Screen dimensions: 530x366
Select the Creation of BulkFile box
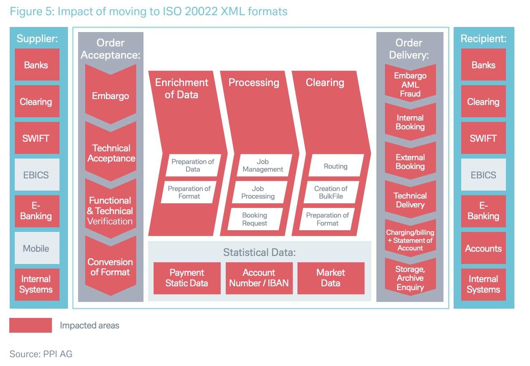coord(331,192)
